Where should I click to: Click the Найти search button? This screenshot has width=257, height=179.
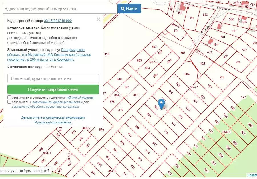[x=129, y=9]
